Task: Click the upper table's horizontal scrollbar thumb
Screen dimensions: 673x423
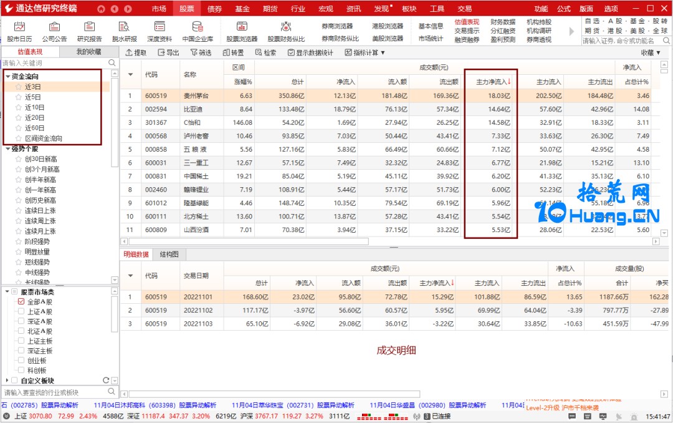Action: [x=249, y=241]
